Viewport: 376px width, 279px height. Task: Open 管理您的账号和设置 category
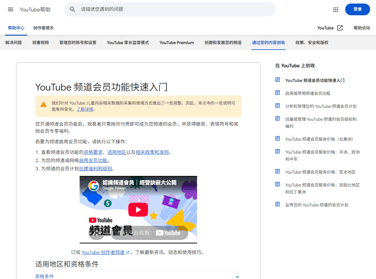pos(78,43)
